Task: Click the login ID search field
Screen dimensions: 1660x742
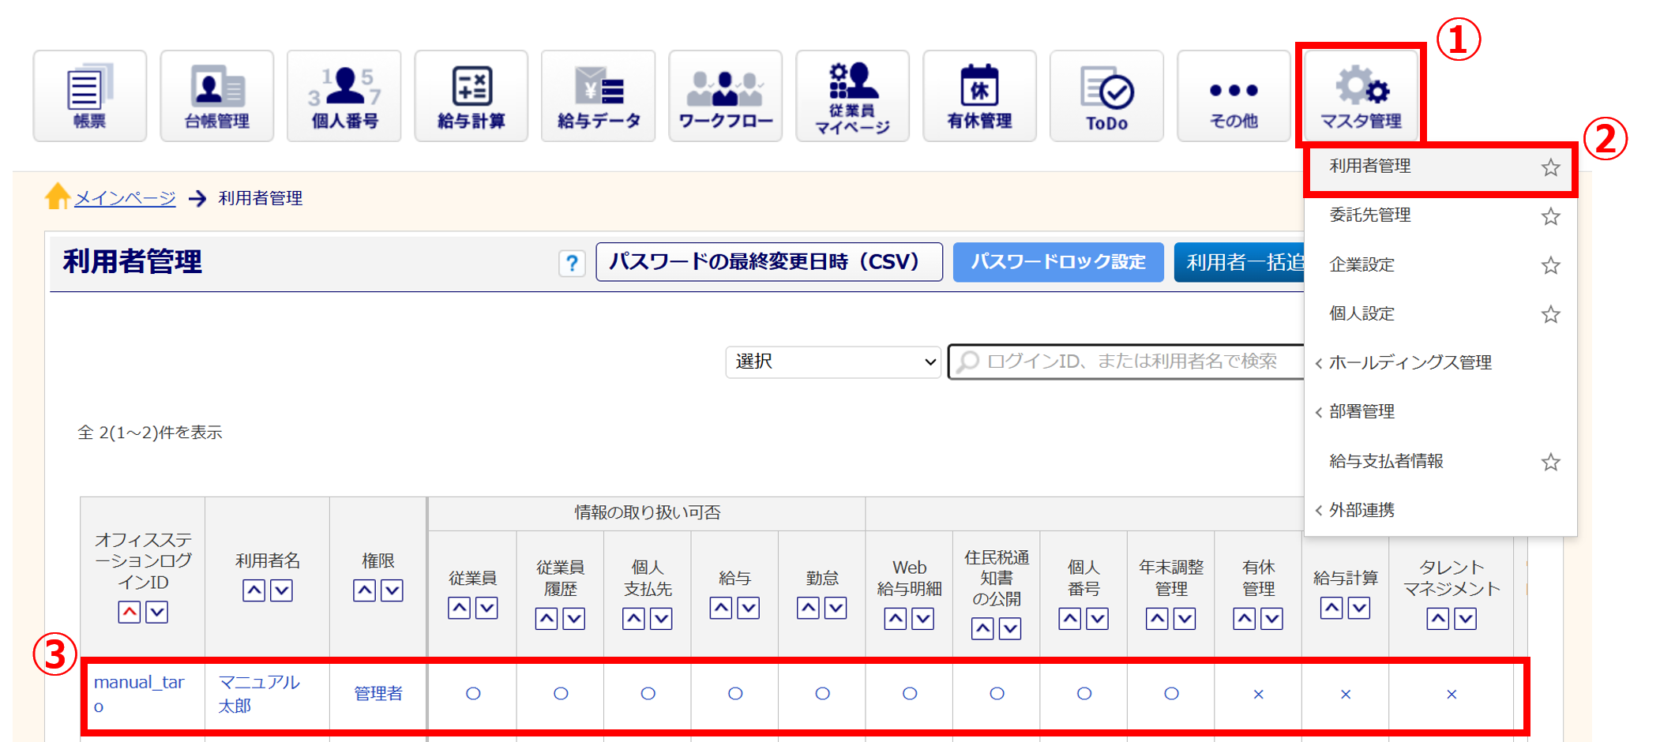Action: [x=1129, y=362]
